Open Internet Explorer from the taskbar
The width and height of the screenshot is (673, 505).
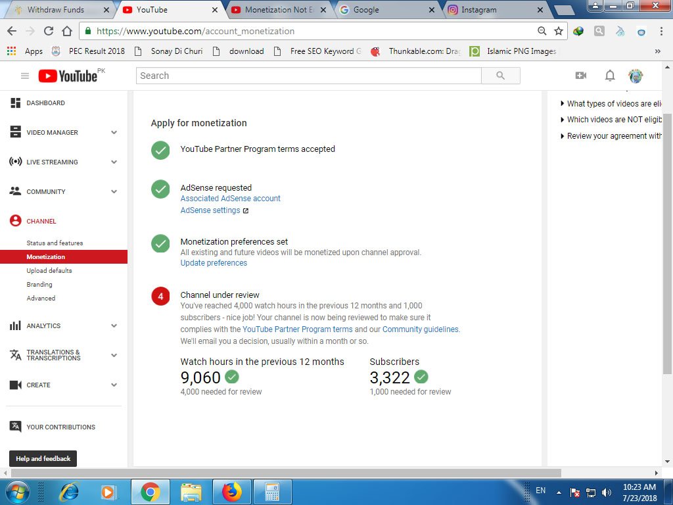tap(70, 493)
